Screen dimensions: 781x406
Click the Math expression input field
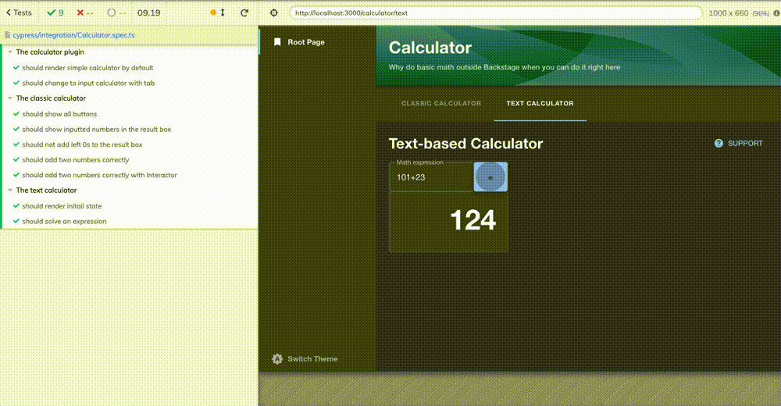(431, 178)
